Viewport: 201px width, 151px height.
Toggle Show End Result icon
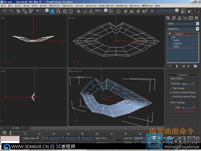click(x=177, y=66)
